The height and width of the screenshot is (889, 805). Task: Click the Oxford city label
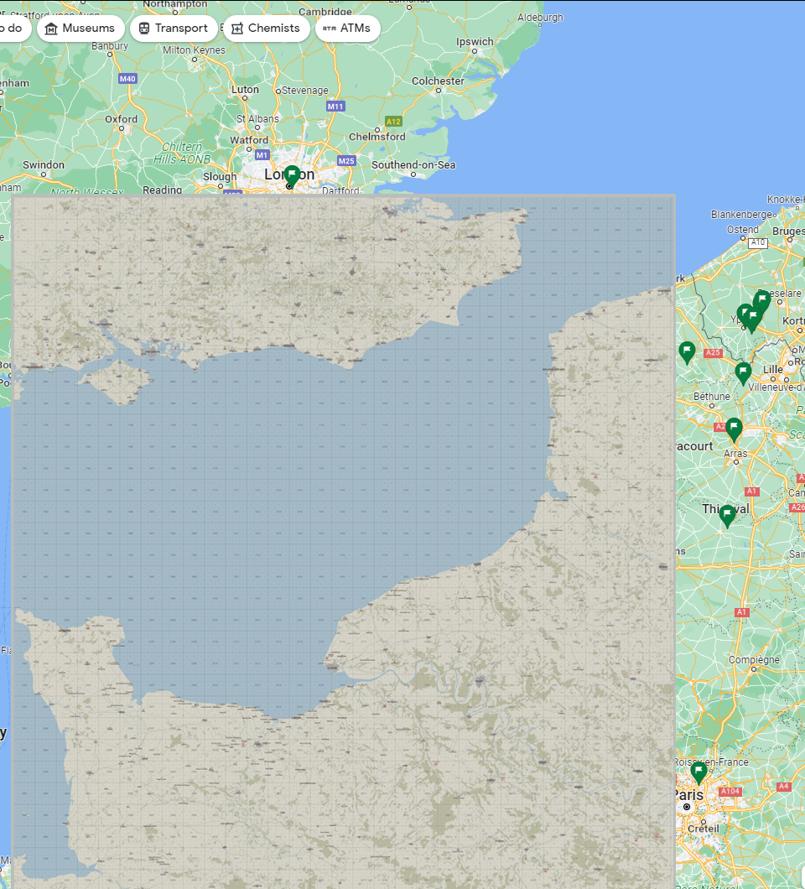[x=122, y=119]
